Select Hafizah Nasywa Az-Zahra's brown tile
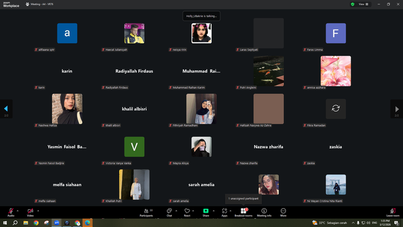Screen dimensions: 403x227 [269, 109]
